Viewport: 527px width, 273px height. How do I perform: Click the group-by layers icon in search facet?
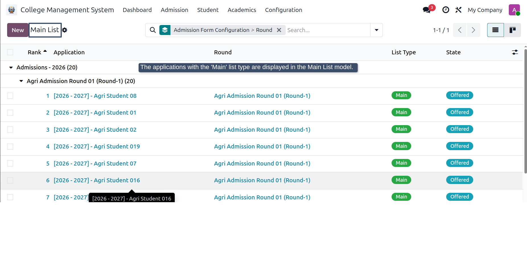tap(165, 30)
